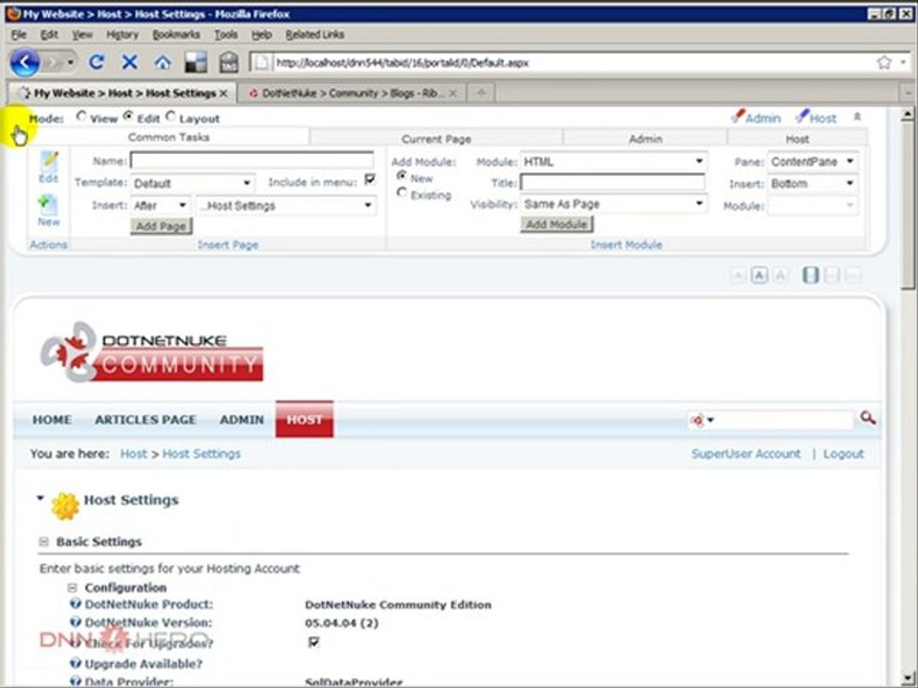This screenshot has height=688, width=918.
Task: Collapse the Basic Settings section
Action: 43,542
